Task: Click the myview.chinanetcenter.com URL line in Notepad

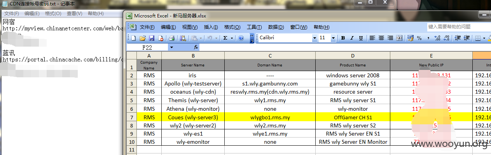Action: (63, 28)
